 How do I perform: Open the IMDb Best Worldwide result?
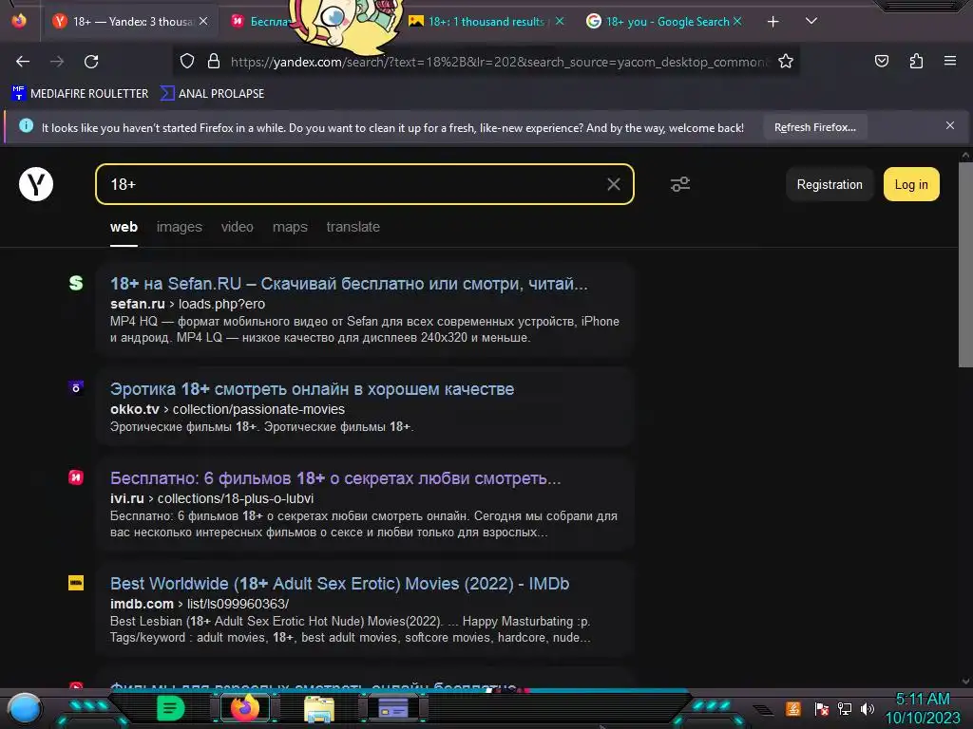[x=339, y=584]
